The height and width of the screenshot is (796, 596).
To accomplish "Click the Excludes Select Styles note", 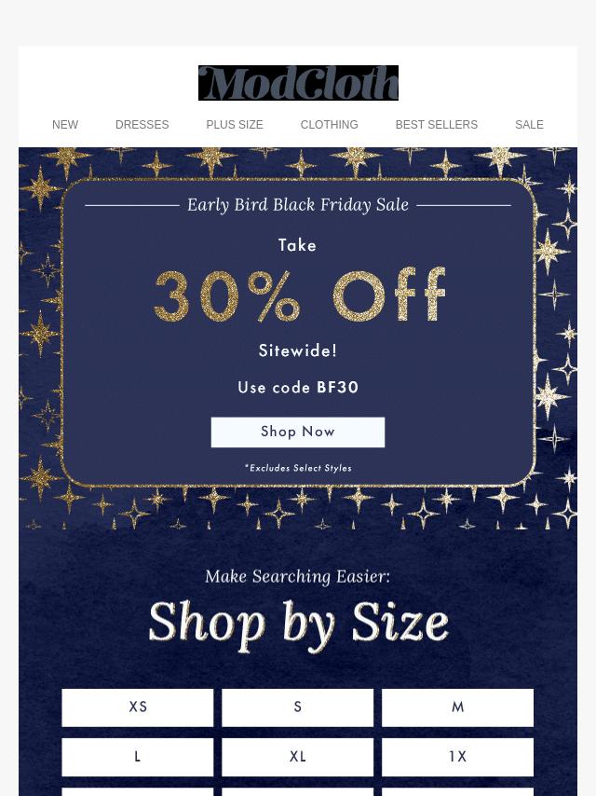I will [298, 468].
